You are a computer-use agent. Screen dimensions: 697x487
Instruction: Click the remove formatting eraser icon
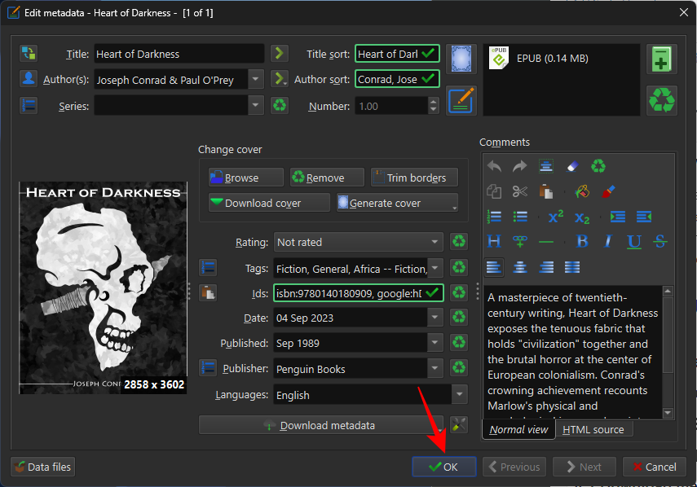click(572, 166)
